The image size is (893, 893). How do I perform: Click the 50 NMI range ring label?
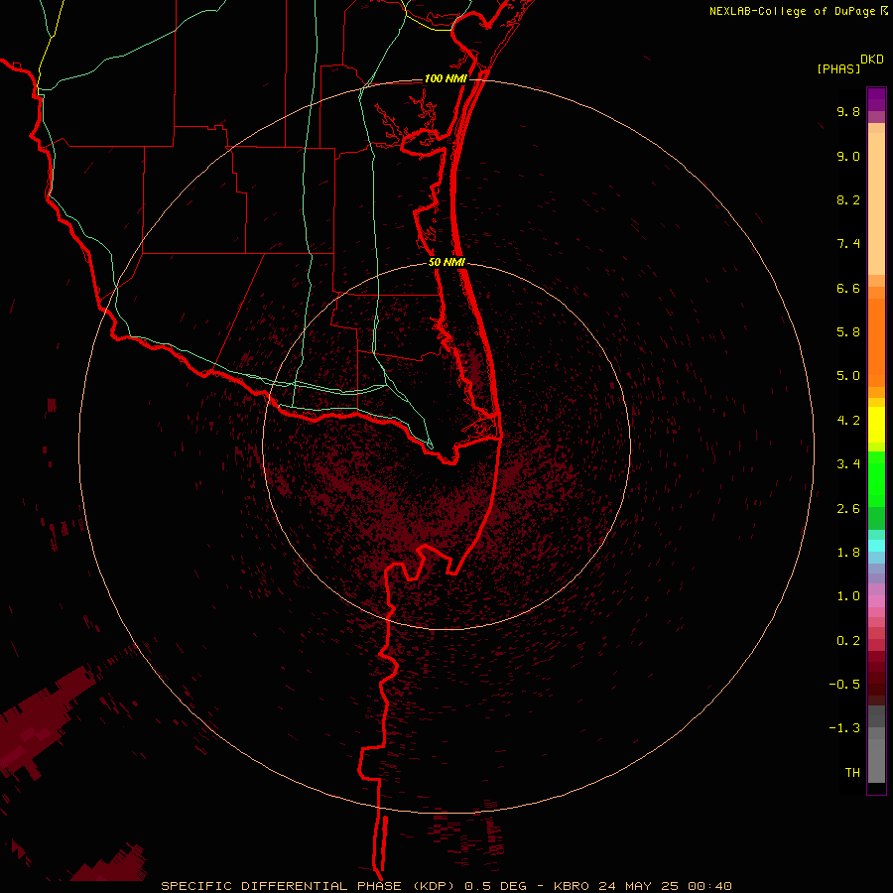tap(447, 262)
